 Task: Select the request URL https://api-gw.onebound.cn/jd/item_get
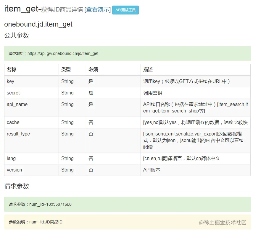(63, 53)
